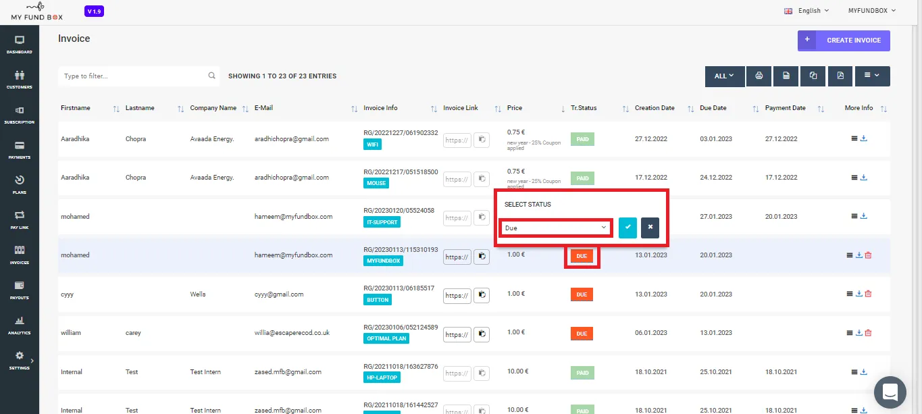The image size is (922, 414).
Task: Download the william carey invoice
Action: pyautogui.click(x=859, y=333)
